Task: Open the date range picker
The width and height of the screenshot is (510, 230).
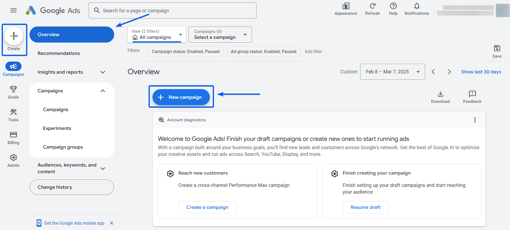Action: (x=392, y=72)
